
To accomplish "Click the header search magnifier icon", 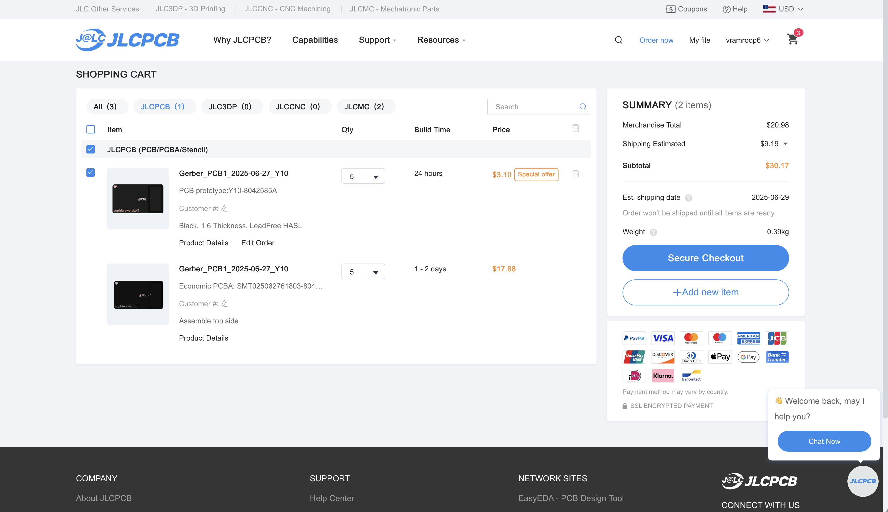I will point(618,40).
